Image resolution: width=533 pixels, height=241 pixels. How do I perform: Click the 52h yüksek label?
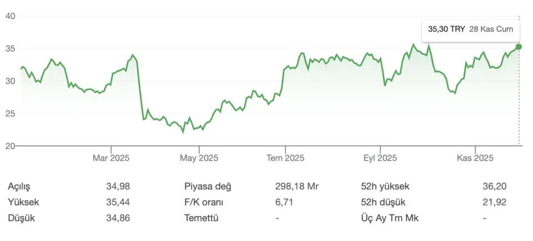tap(384, 187)
